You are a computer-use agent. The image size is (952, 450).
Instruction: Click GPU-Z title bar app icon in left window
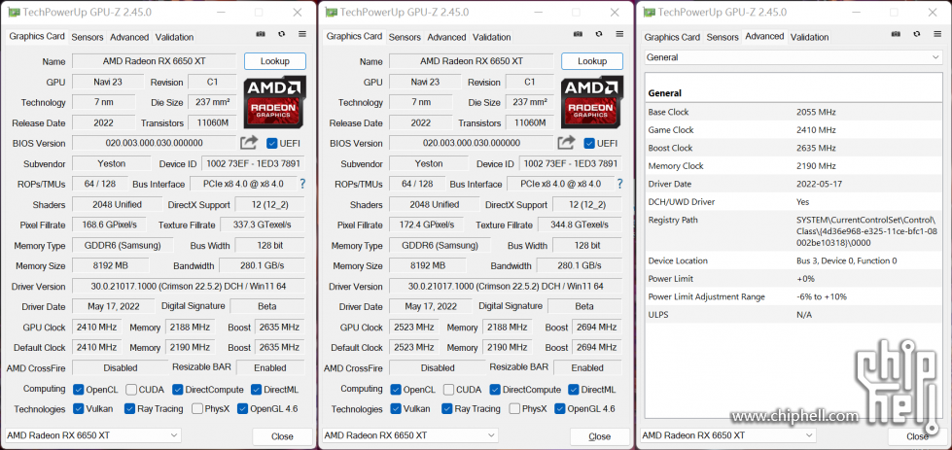pyautogui.click(x=14, y=12)
